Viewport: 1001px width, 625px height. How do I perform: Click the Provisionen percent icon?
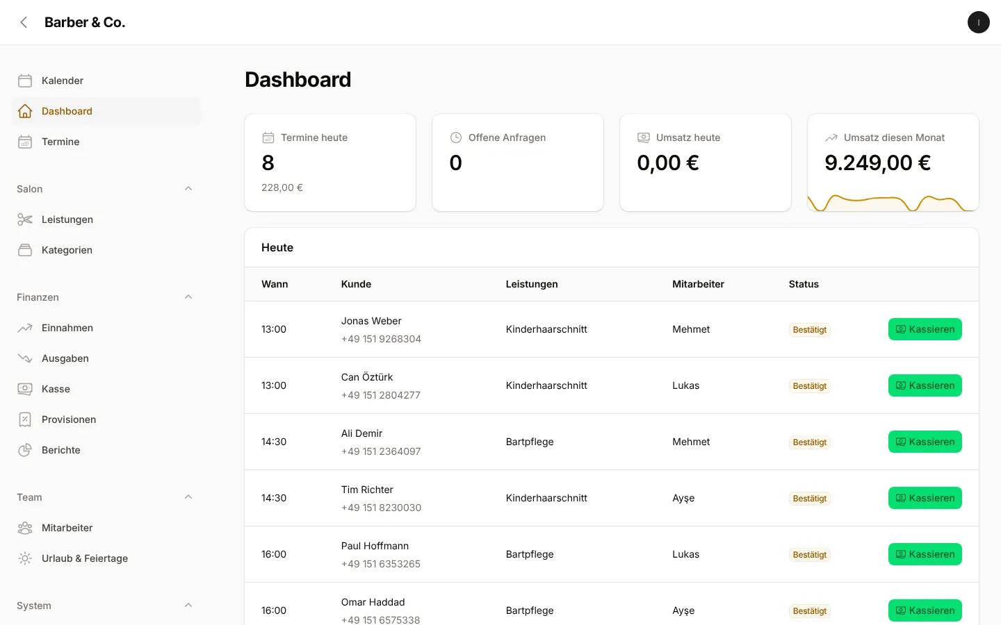point(25,419)
